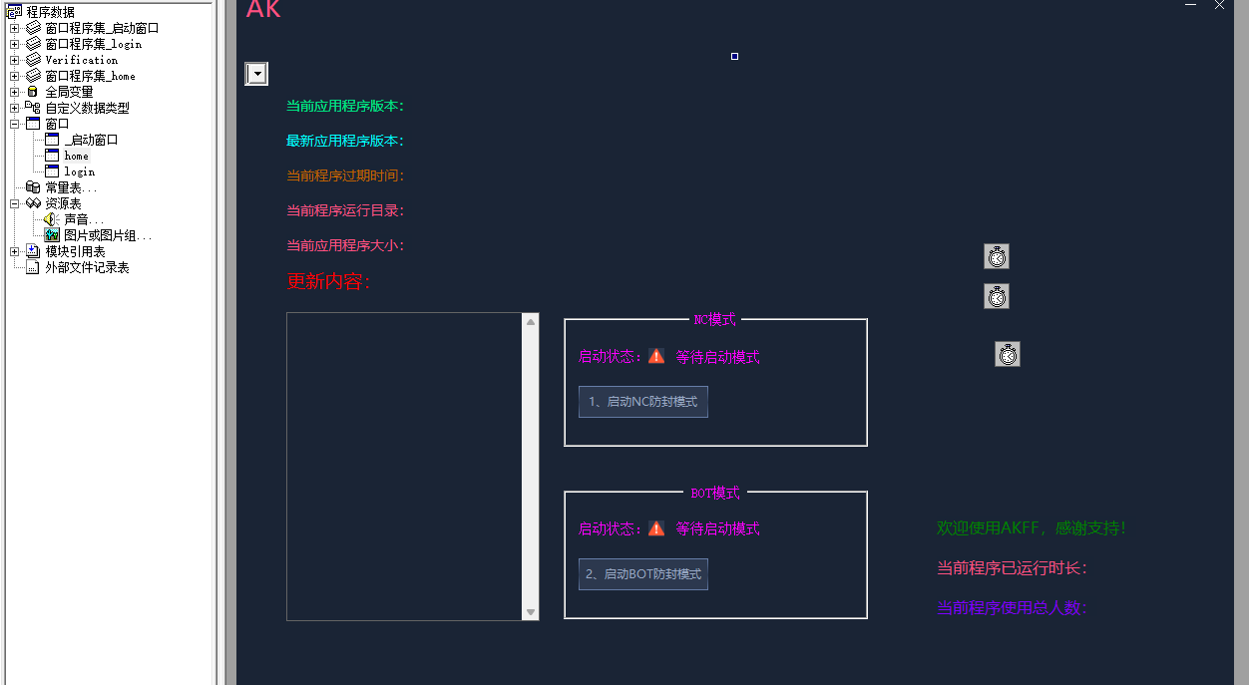Click the warning icon in BOT模式 group

tap(656, 528)
